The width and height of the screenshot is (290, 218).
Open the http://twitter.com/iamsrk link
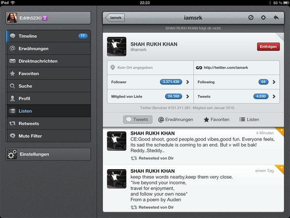pyautogui.click(x=226, y=67)
